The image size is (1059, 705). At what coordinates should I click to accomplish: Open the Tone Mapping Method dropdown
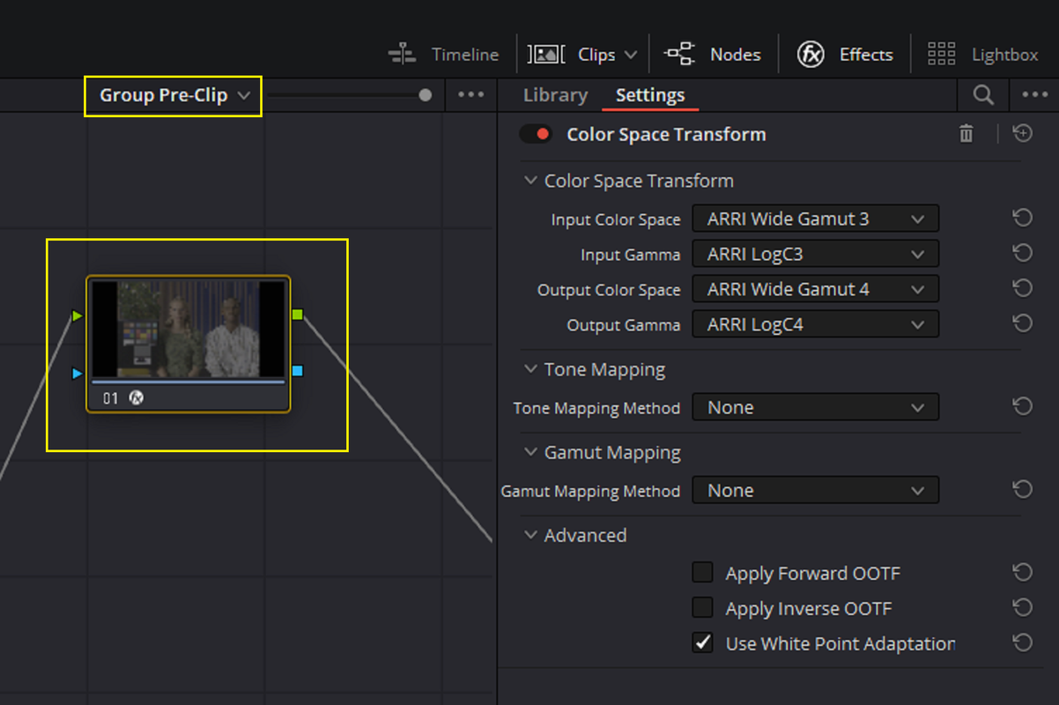(x=816, y=407)
